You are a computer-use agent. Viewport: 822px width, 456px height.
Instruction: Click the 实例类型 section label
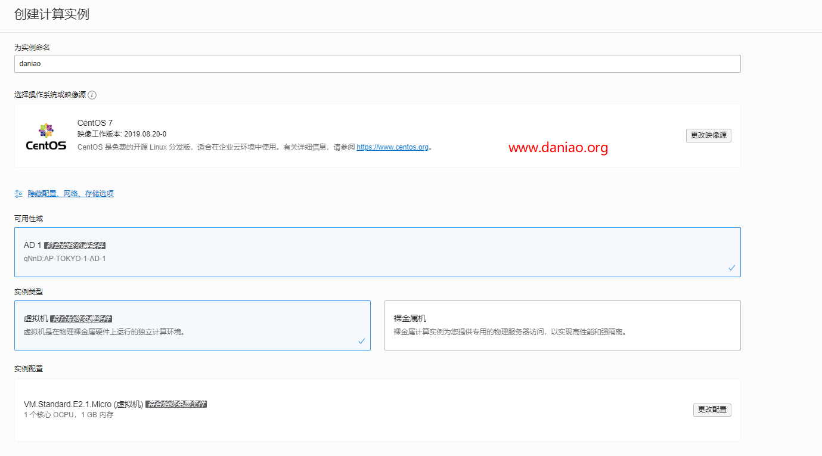pyautogui.click(x=29, y=292)
